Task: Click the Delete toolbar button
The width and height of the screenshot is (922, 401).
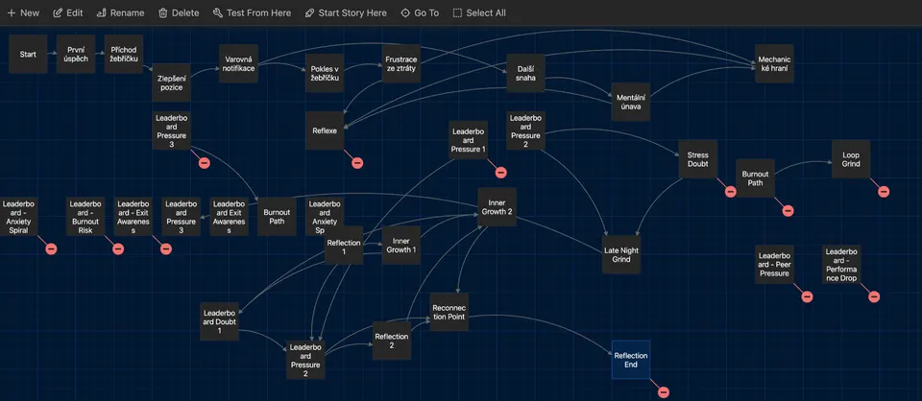Action: click(x=179, y=12)
